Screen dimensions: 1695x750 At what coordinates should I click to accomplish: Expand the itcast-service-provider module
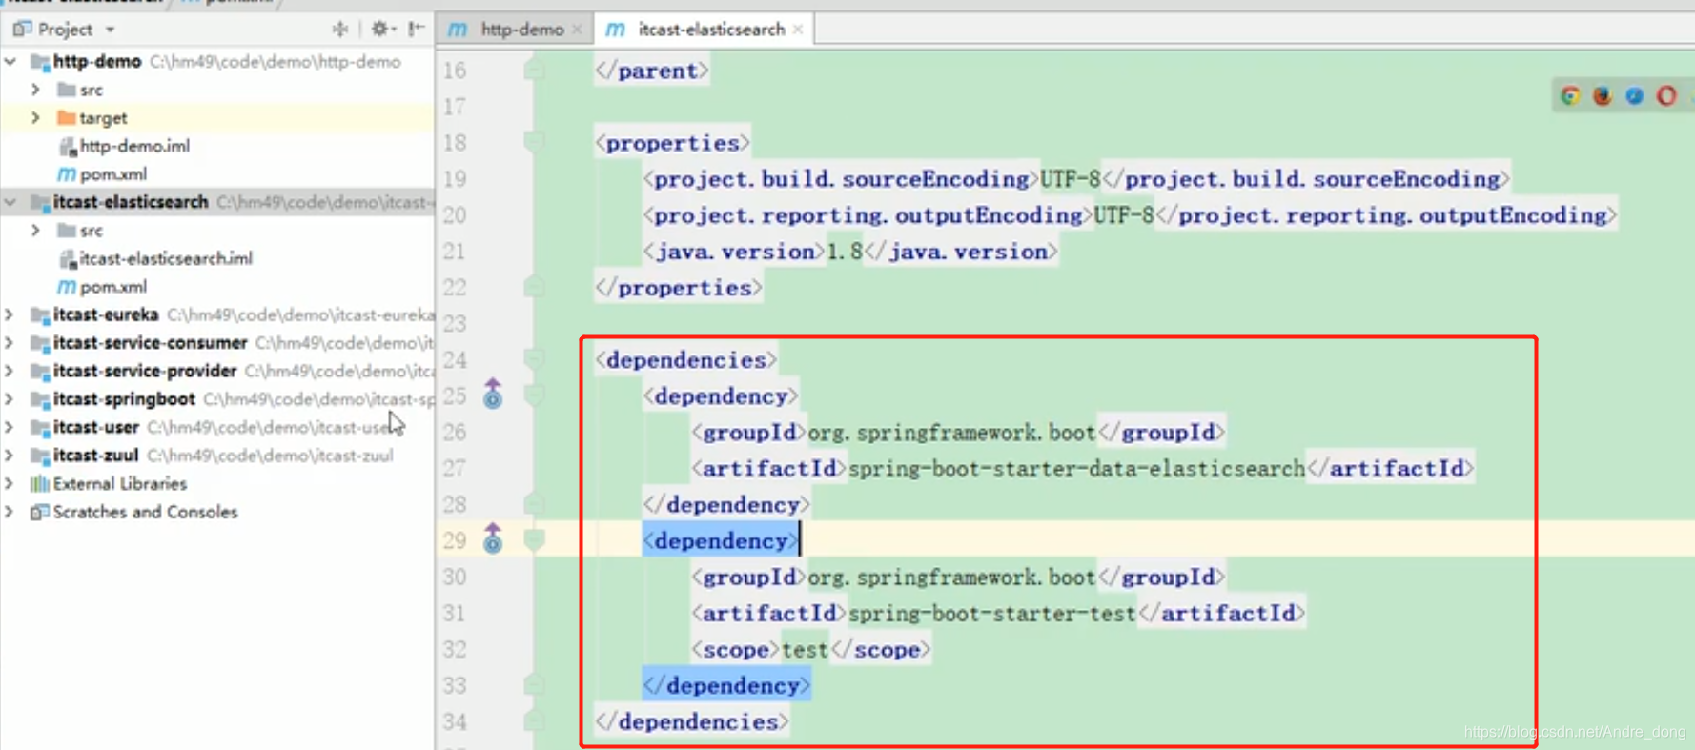coord(10,371)
